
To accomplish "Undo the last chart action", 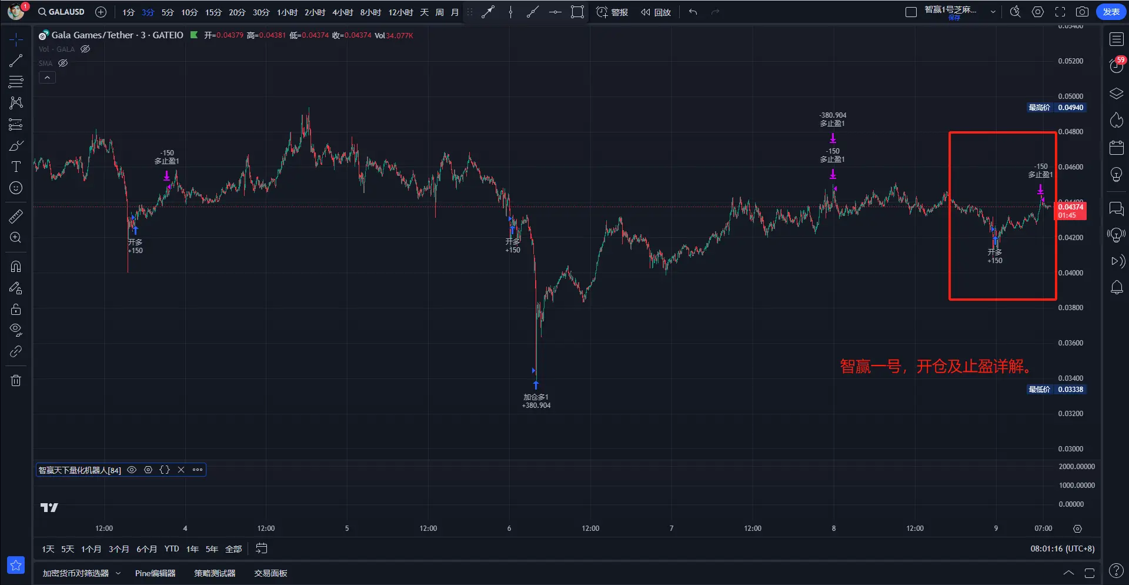I will [693, 12].
